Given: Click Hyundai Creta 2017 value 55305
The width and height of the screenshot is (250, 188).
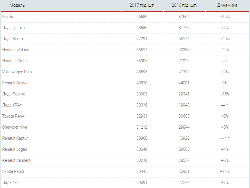Looking at the screenshot, I should [142, 61].
